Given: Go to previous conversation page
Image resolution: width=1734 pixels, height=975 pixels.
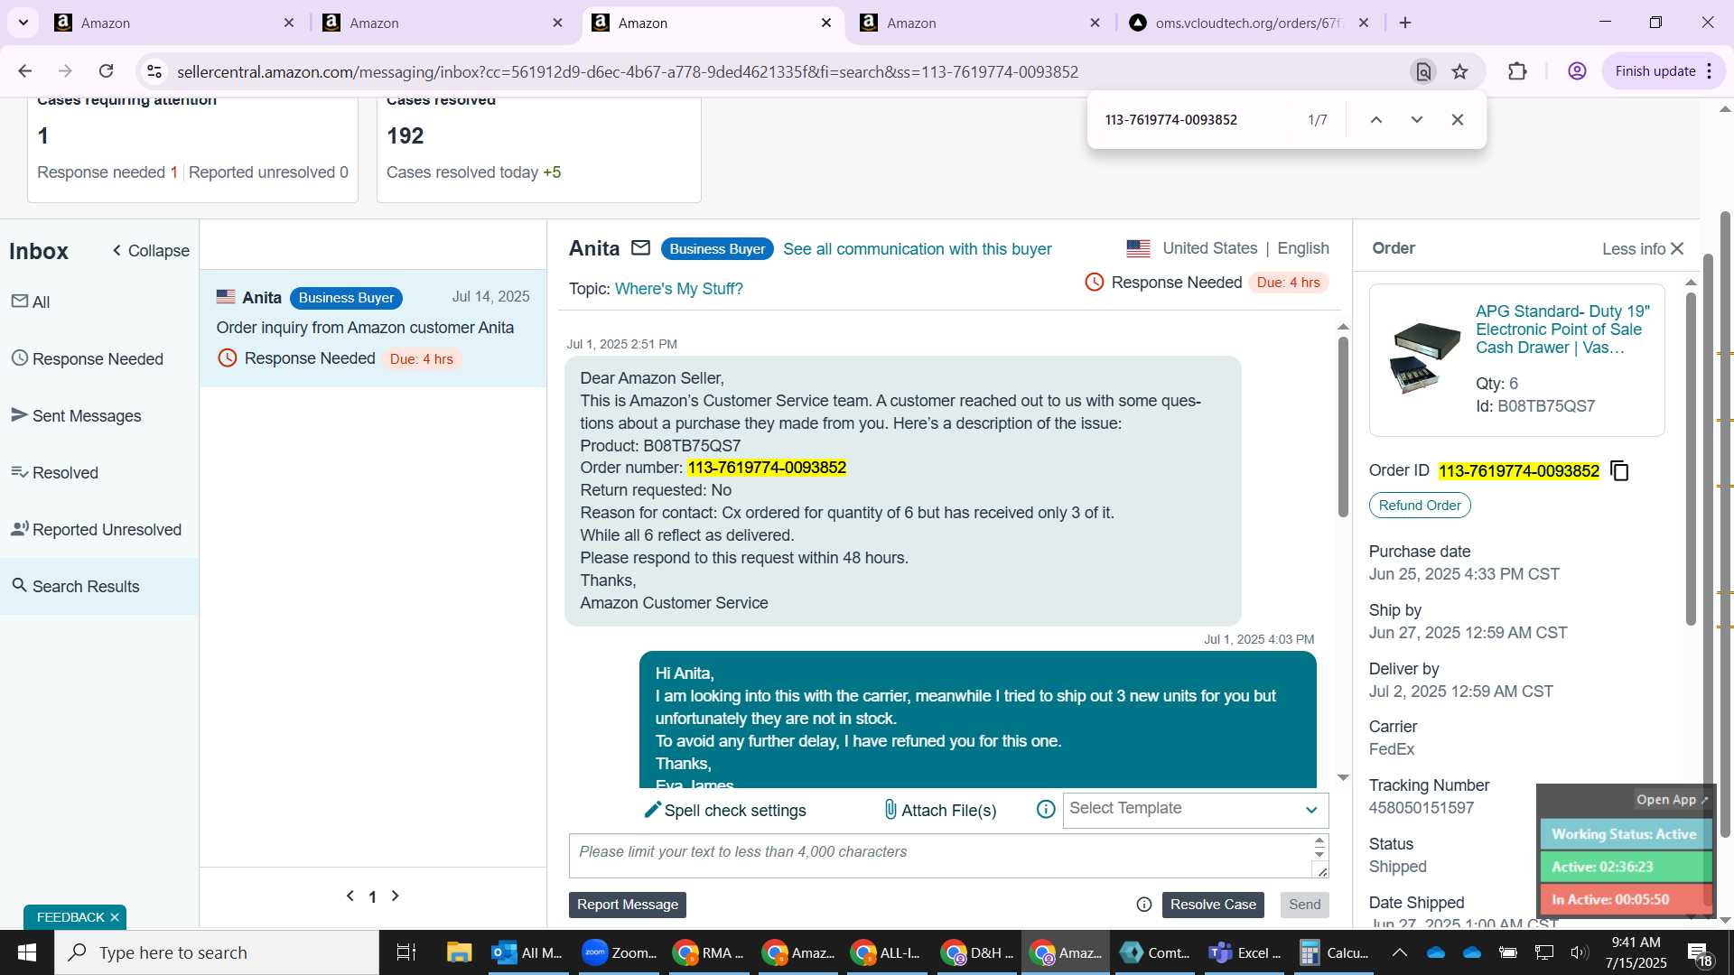Looking at the screenshot, I should (x=350, y=896).
